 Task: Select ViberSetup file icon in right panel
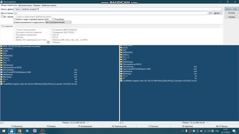tap(121, 74)
